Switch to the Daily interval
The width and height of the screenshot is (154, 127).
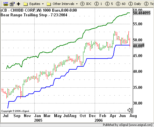135,4
